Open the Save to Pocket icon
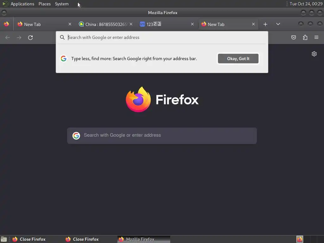 (293, 37)
